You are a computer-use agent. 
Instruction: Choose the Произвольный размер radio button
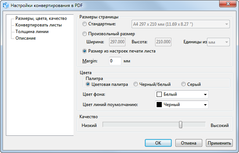tap(85, 34)
